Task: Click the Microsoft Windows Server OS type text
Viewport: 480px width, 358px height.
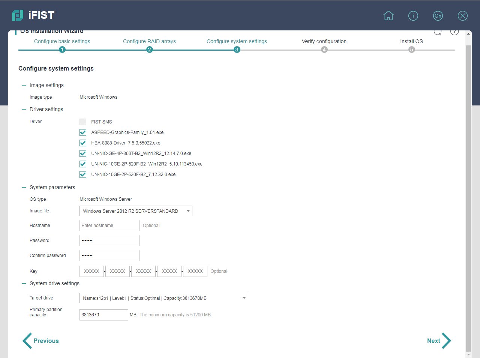Action: point(106,199)
